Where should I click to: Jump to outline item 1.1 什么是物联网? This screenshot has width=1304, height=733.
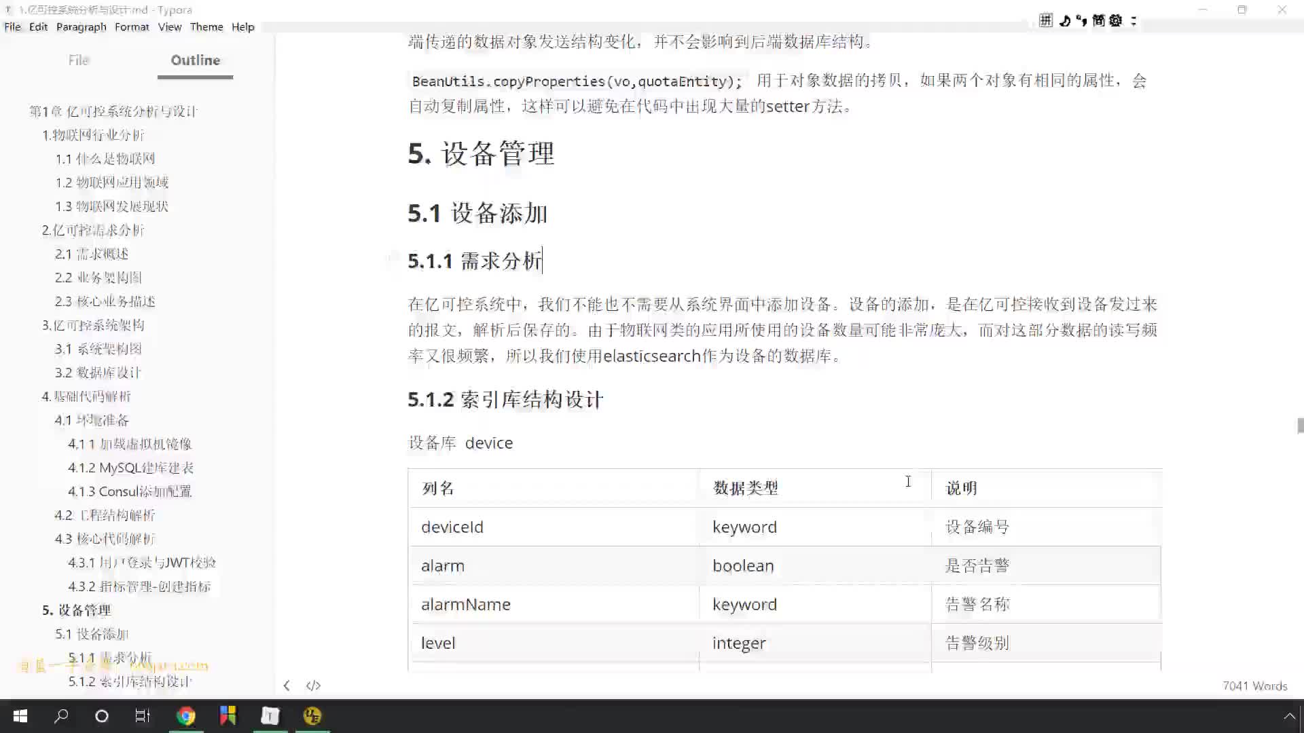[105, 159]
